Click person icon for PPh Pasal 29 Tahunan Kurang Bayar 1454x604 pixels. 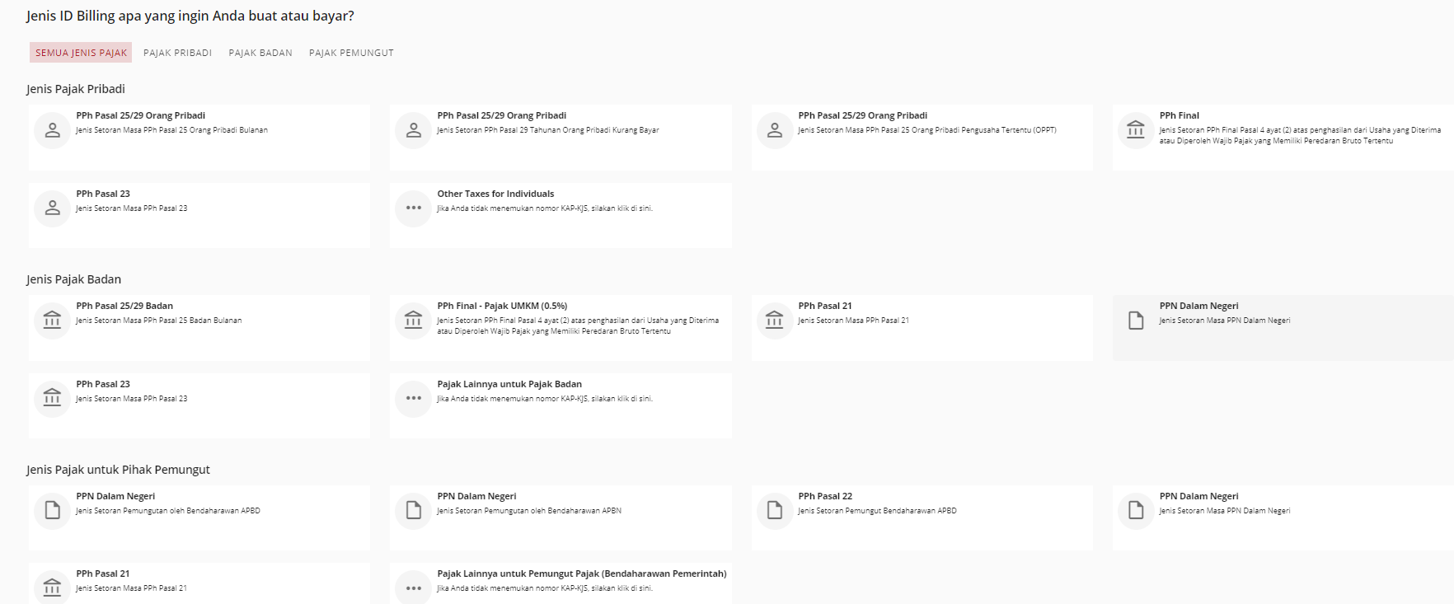point(414,130)
